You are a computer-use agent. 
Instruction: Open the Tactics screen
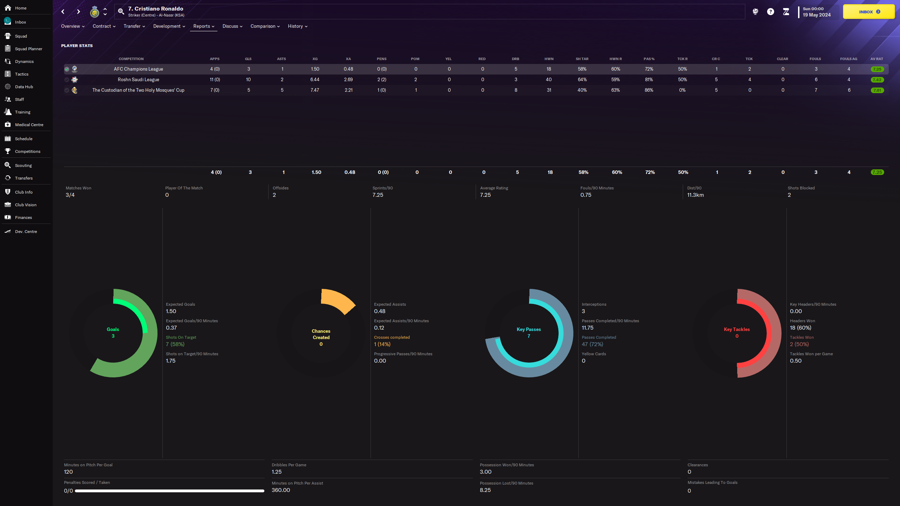pyautogui.click(x=25, y=74)
